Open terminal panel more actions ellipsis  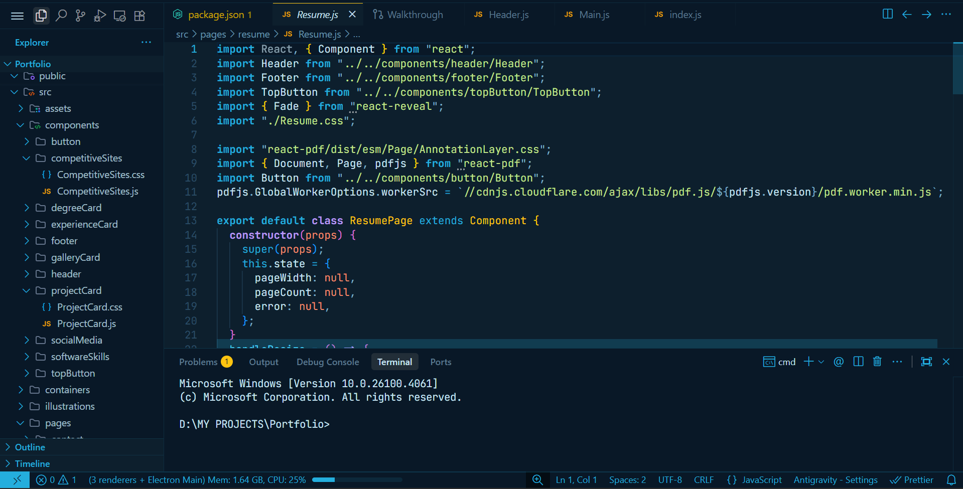click(897, 362)
